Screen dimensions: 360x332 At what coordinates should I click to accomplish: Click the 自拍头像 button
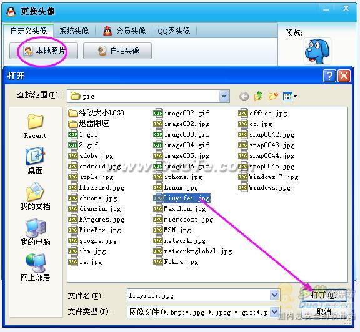(x=117, y=51)
